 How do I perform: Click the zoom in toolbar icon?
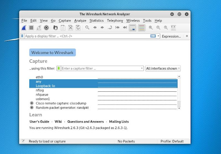(151, 28)
